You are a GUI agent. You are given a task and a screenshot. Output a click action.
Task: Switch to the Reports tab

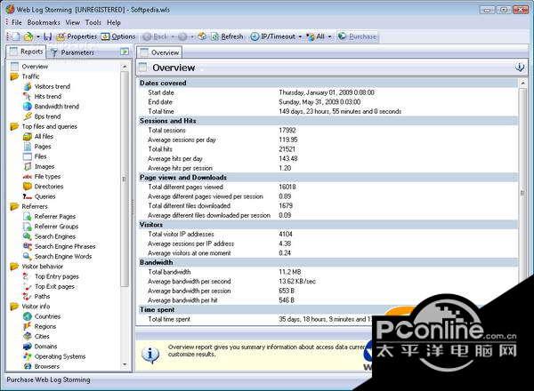coord(26,52)
